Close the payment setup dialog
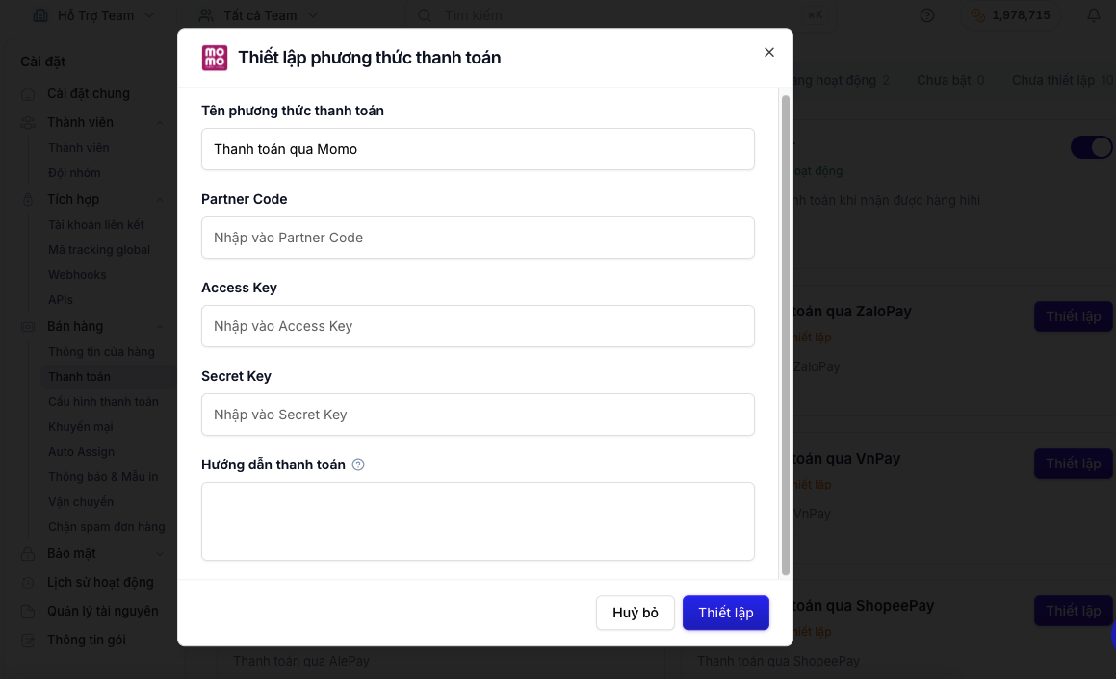 pos(768,53)
